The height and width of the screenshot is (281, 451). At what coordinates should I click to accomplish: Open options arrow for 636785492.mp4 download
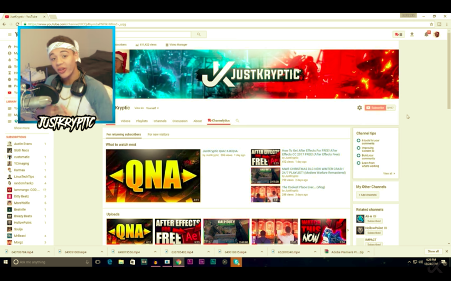[x=208, y=252]
